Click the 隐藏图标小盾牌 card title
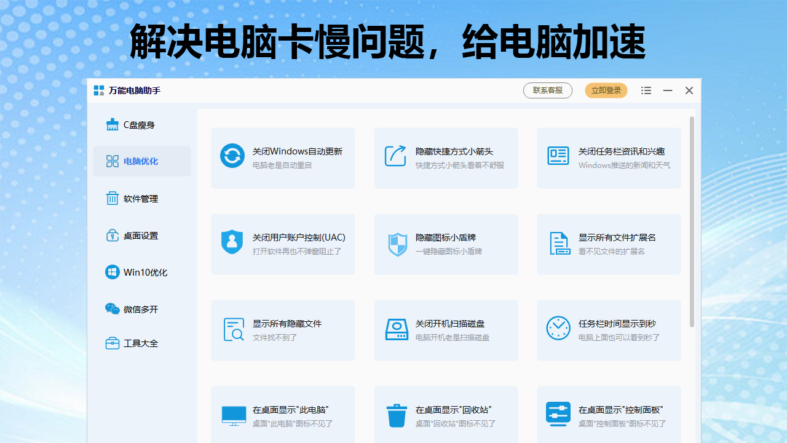The image size is (787, 443). point(446,237)
